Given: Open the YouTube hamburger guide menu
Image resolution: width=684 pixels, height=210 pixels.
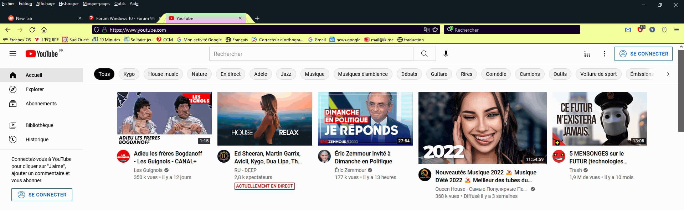Looking at the screenshot, I should click(x=13, y=54).
